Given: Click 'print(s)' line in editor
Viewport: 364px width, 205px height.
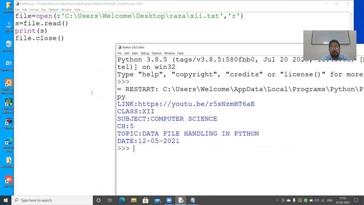Looking at the screenshot, I should tap(31, 31).
